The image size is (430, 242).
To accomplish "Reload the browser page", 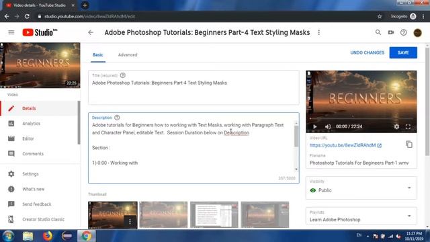I will tap(27, 16).
